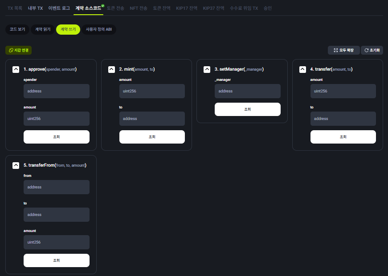Image resolution: width=388 pixels, height=276 pixels.
Task: Collapse the transfer function card chevron
Action: pyautogui.click(x=302, y=69)
